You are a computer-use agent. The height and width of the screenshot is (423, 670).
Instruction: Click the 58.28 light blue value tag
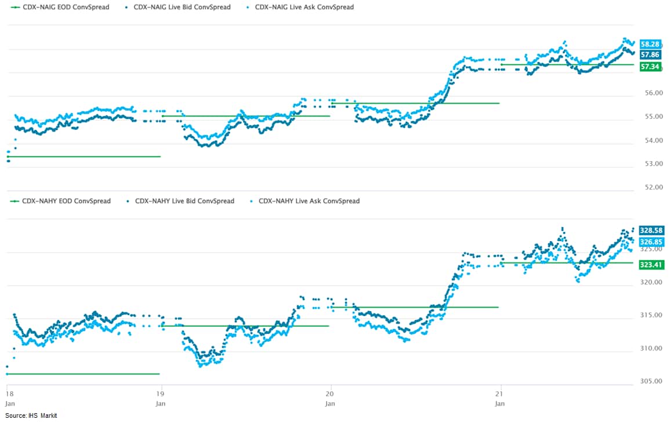tap(649, 44)
